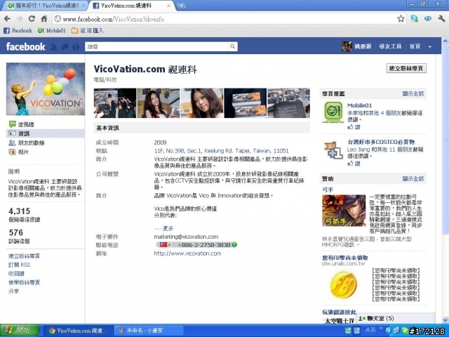Open a new browser tab
449x337 pixels.
[x=181, y=6]
